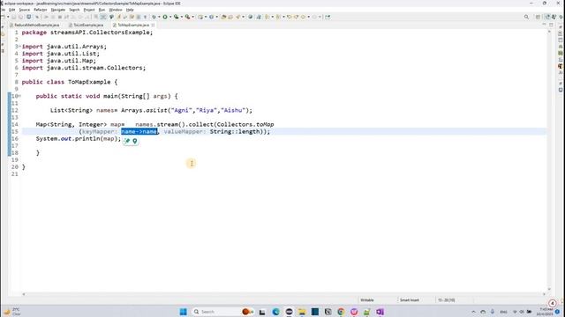Viewport: 565px width, 317px height.
Task: Open the Navigate menu
Action: [x=57, y=10]
